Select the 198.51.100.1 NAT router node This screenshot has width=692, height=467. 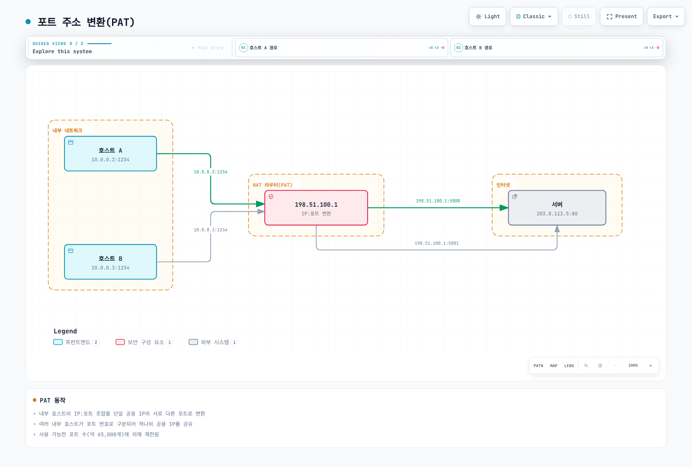coord(316,208)
